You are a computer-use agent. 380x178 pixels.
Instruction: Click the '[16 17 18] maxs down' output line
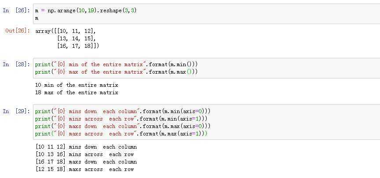(x=86, y=162)
